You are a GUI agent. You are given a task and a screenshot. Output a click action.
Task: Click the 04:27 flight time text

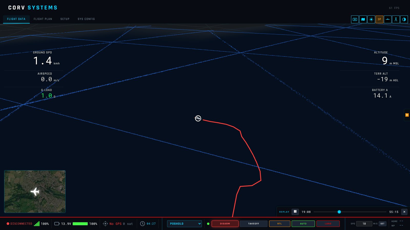click(x=151, y=224)
